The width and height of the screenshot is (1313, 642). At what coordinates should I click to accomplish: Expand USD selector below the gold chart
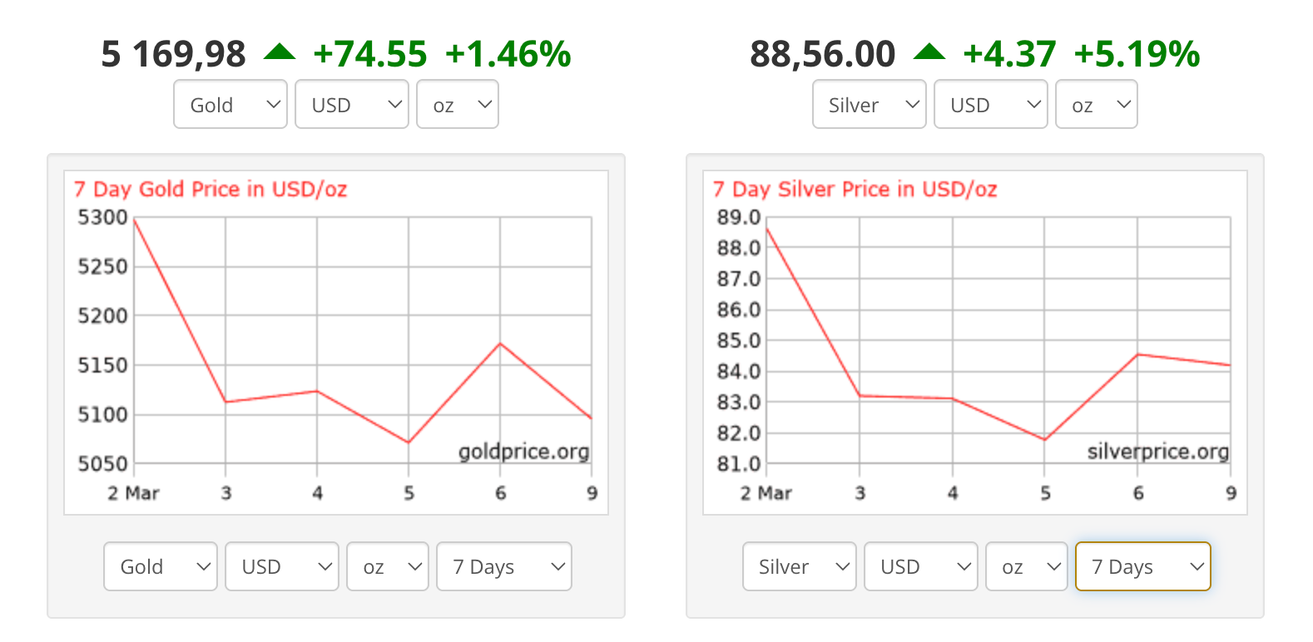pos(282,566)
